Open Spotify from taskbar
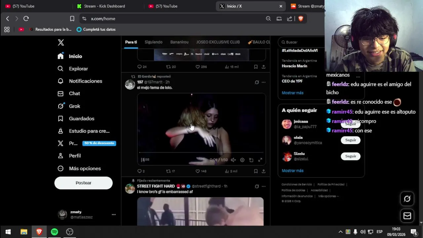The image size is (423, 238). click(55, 232)
